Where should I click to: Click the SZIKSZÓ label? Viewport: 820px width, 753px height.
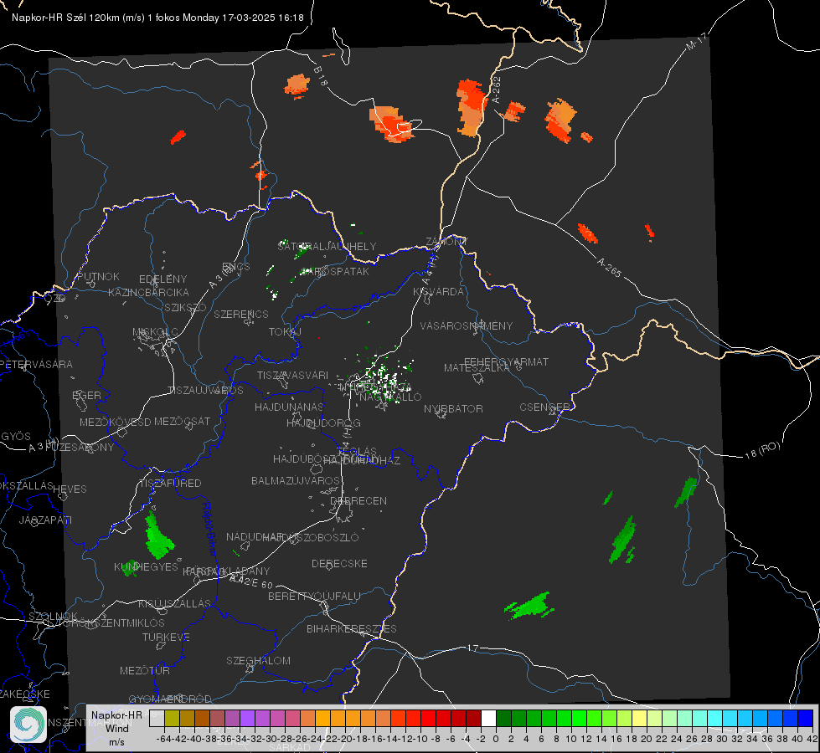click(x=185, y=307)
